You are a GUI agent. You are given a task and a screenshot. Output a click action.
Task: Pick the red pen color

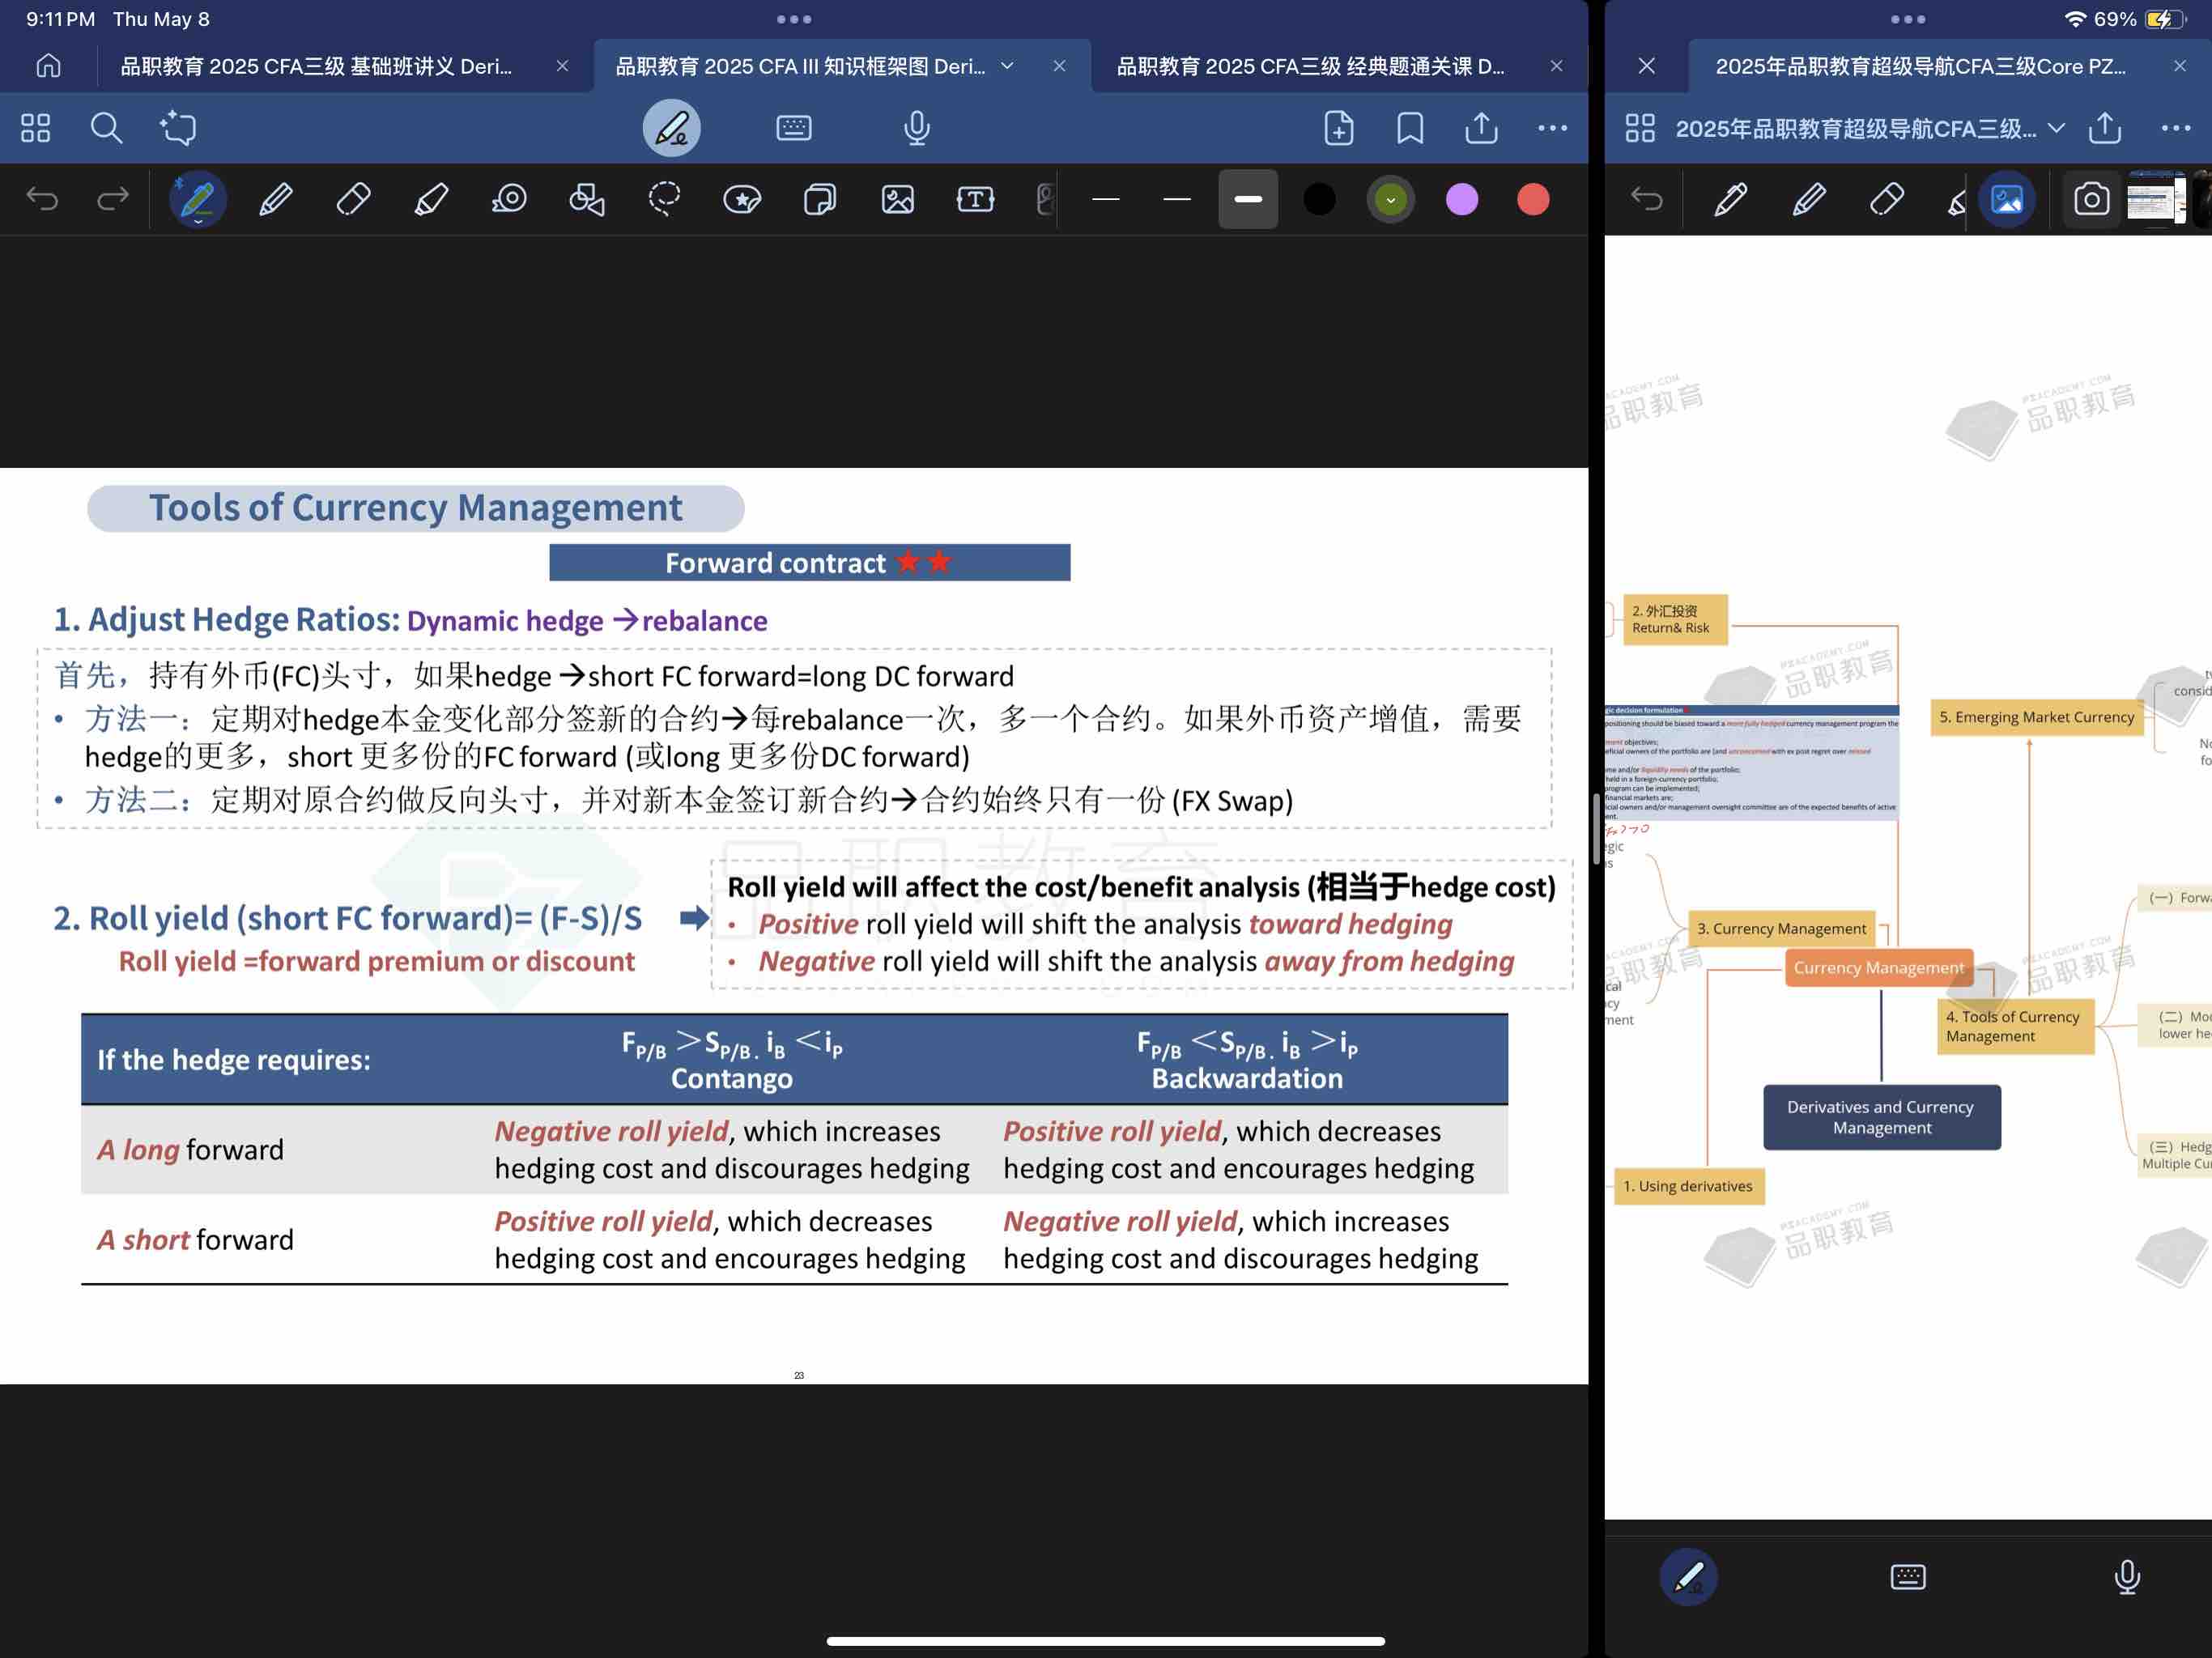point(1533,199)
